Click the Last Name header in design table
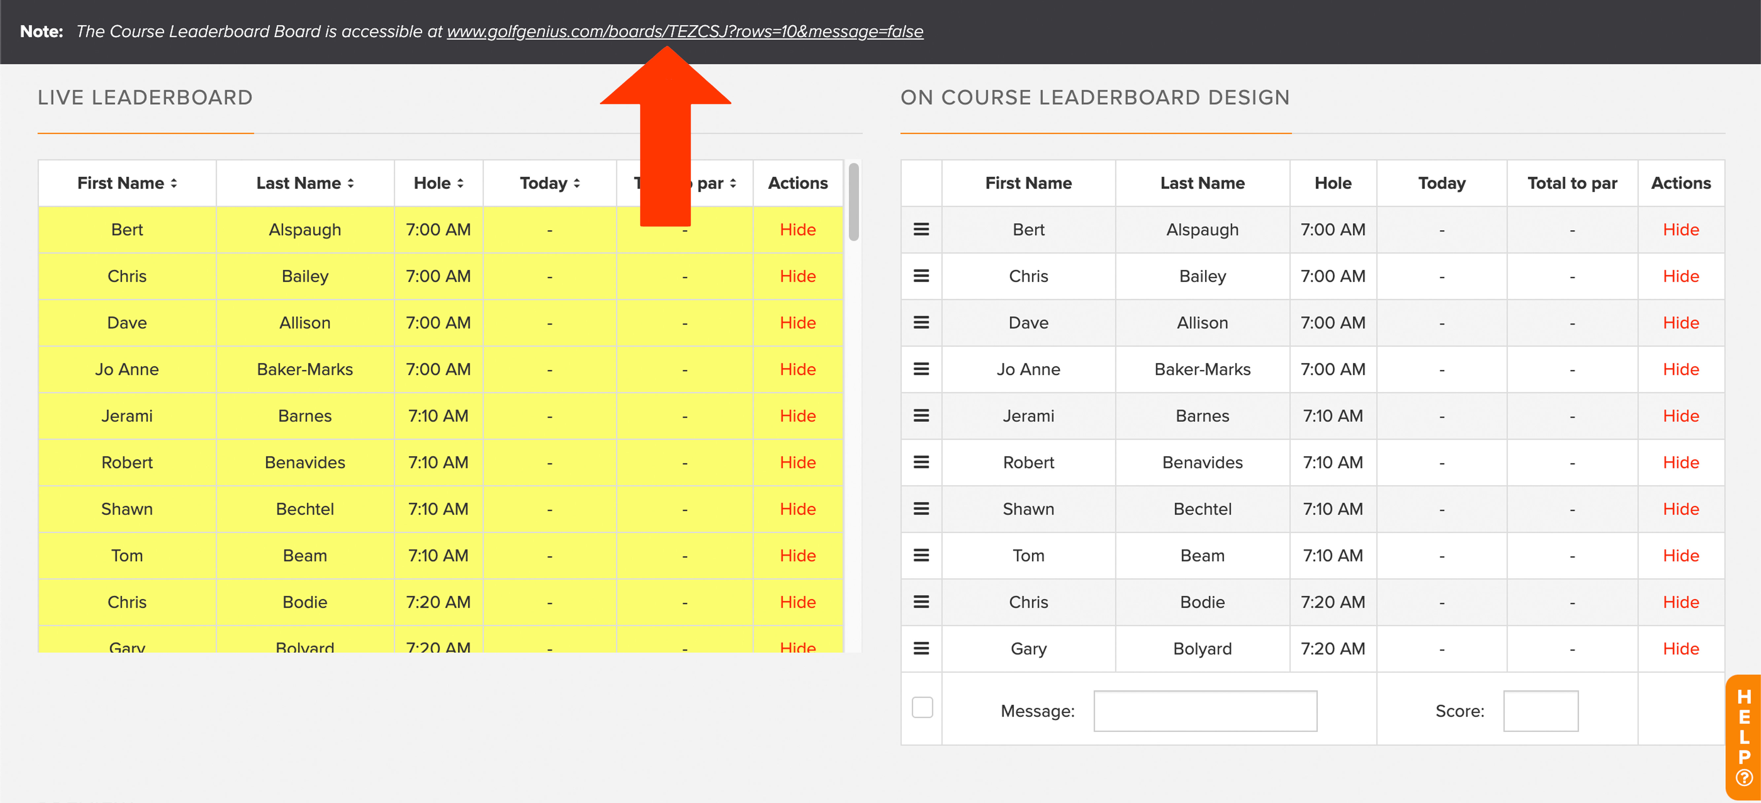 [1203, 183]
